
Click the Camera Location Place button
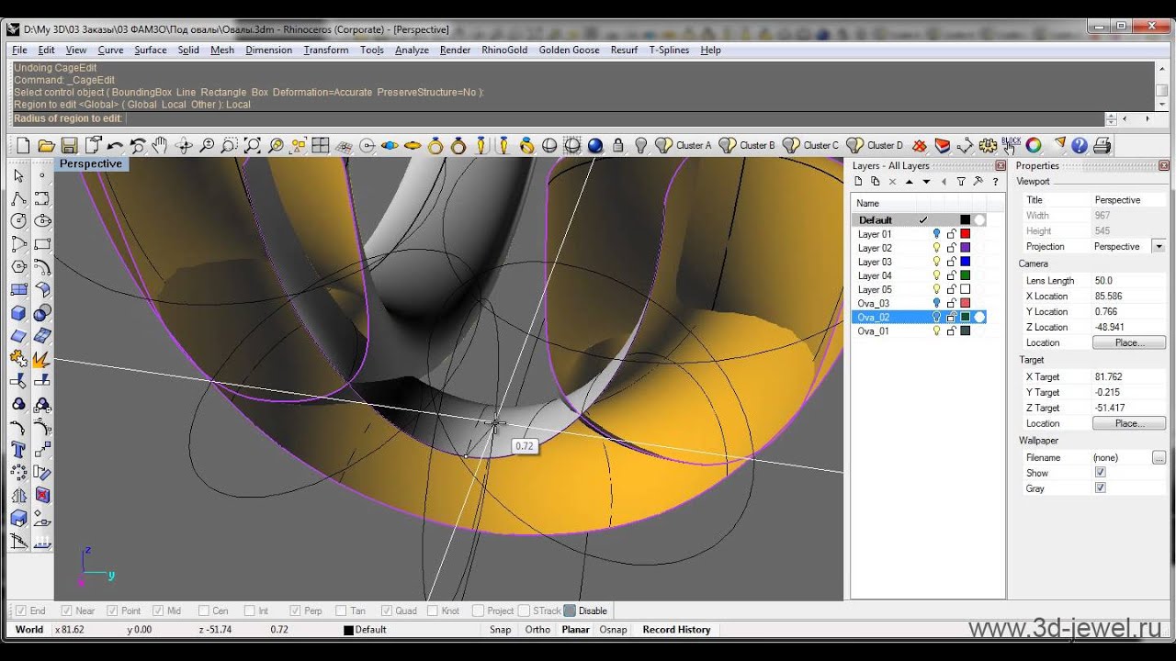1129,342
